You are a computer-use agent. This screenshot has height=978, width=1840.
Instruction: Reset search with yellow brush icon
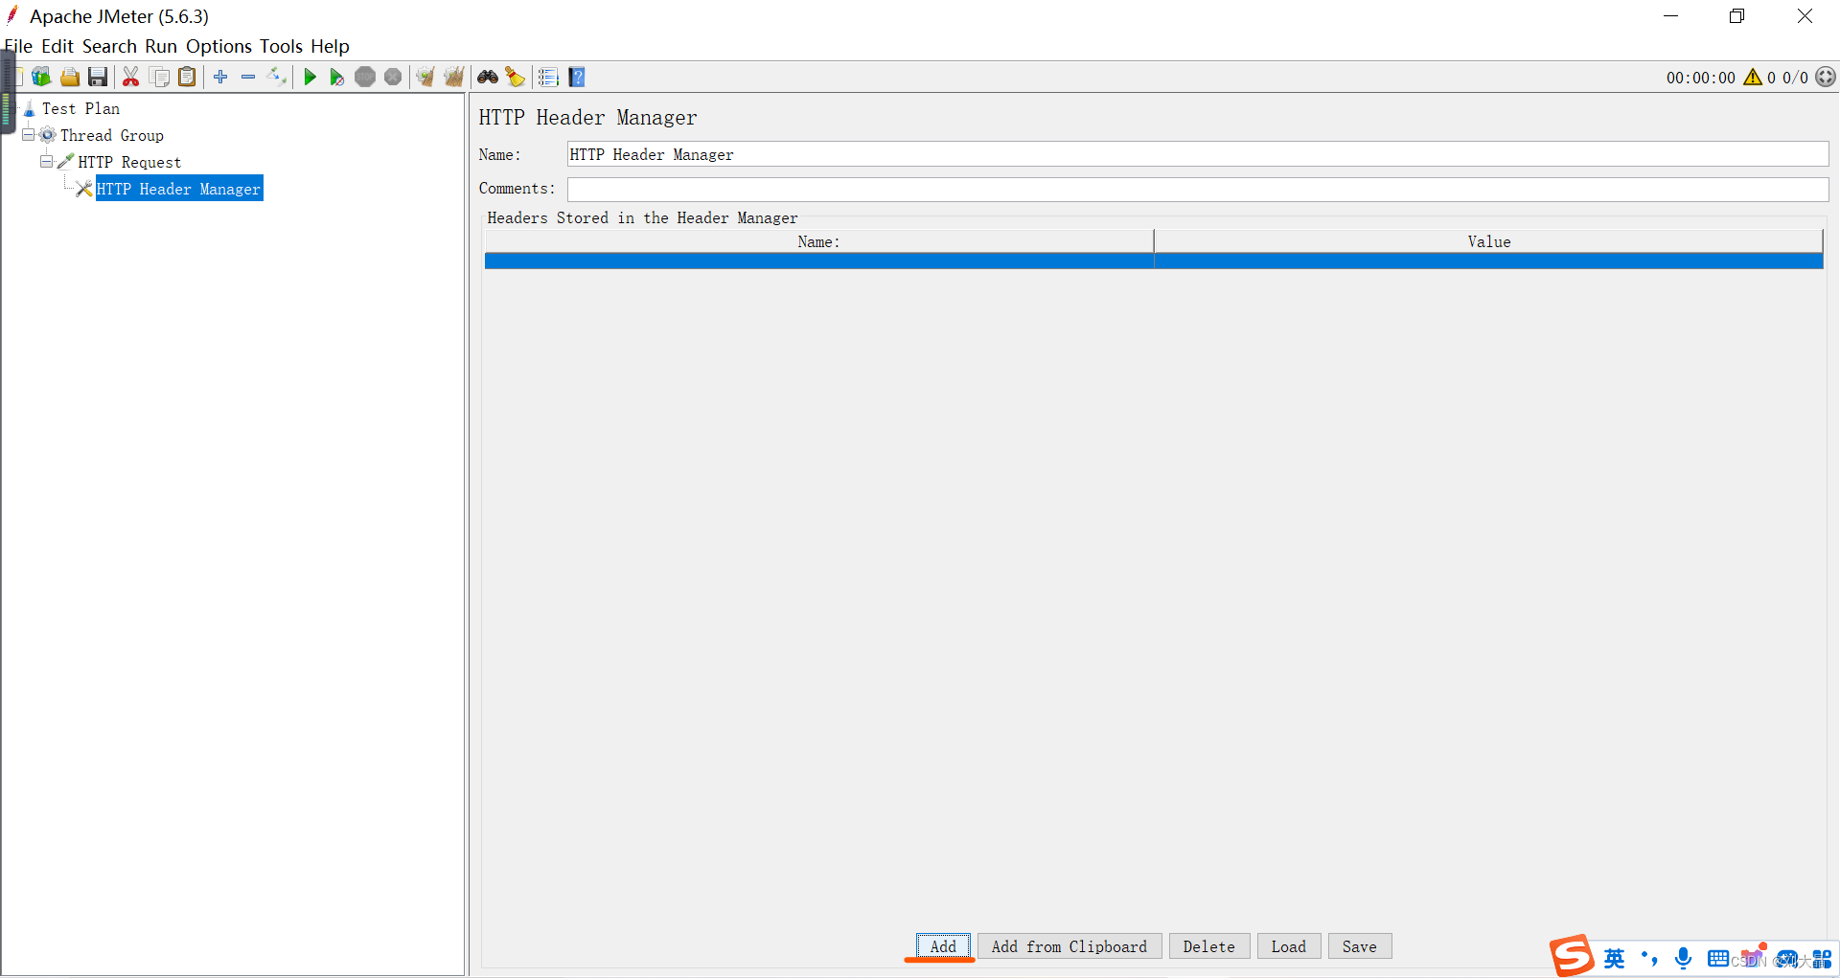pos(516,77)
